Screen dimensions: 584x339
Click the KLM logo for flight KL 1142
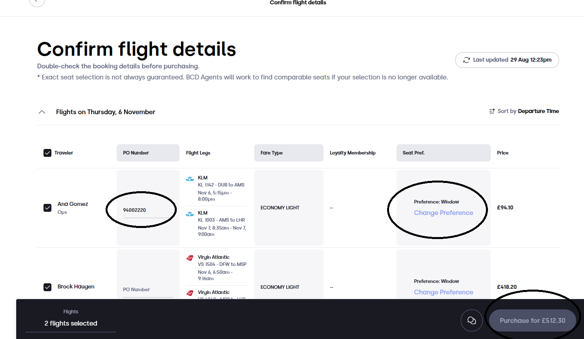[x=190, y=179]
